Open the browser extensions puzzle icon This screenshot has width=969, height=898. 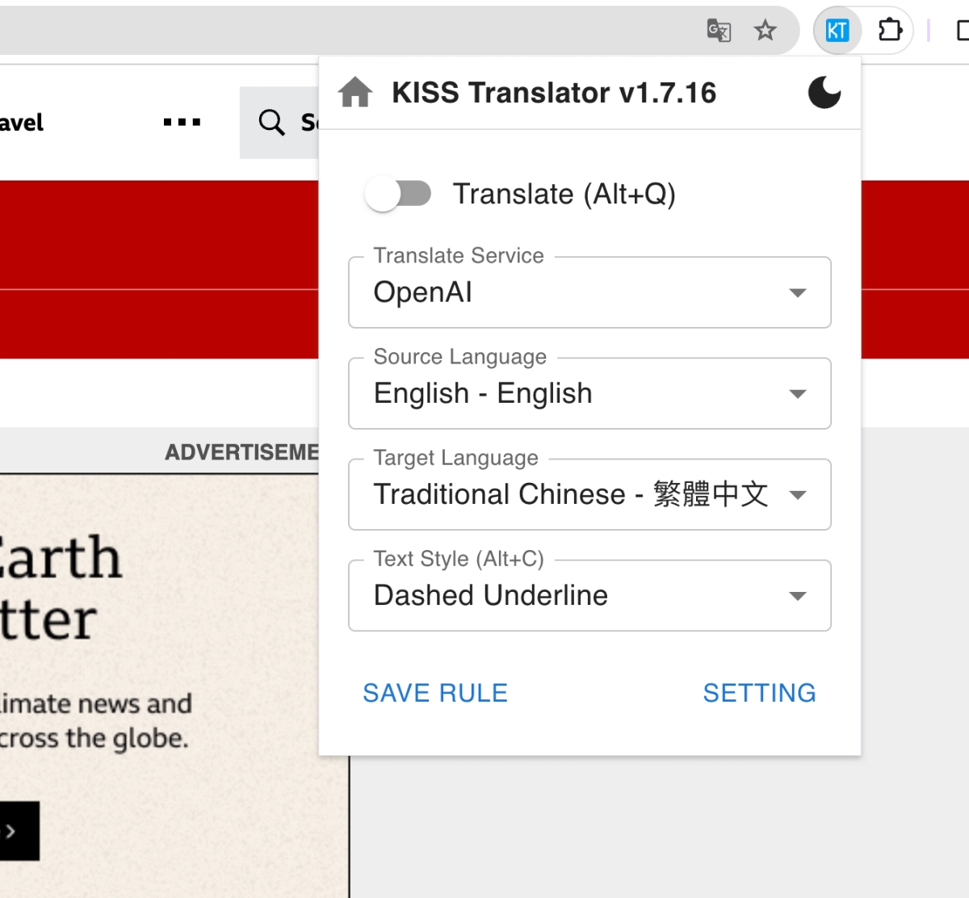[890, 31]
